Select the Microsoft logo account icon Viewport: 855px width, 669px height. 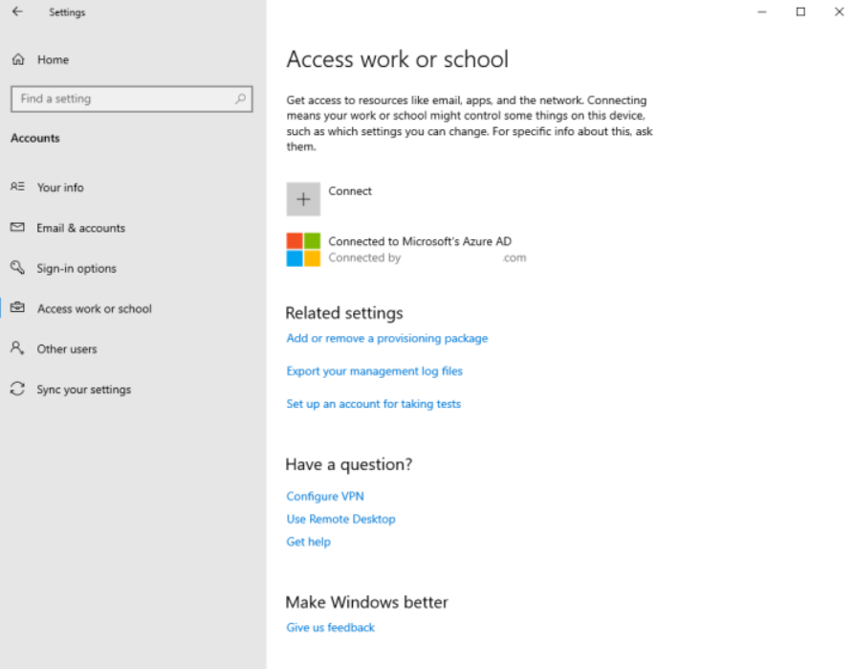point(303,250)
